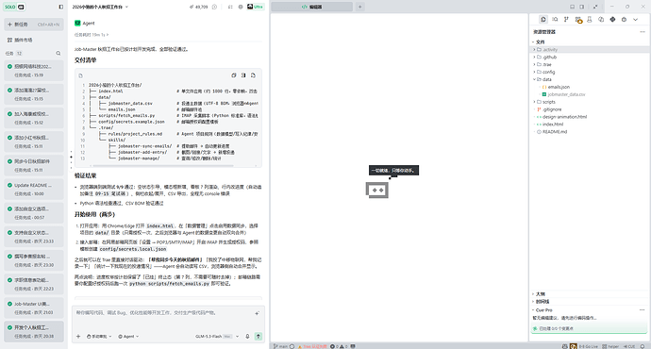Toggle the bottom panel layout button
This screenshot has width=651, height=349.
pos(572,7)
